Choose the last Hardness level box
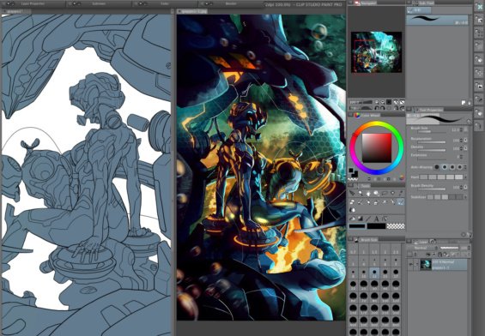This screenshot has width=485, height=336. click(459, 177)
